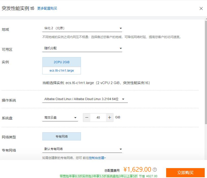
Task: Open the 系统盘 type dropdown 高效云盘
Action: [60, 118]
